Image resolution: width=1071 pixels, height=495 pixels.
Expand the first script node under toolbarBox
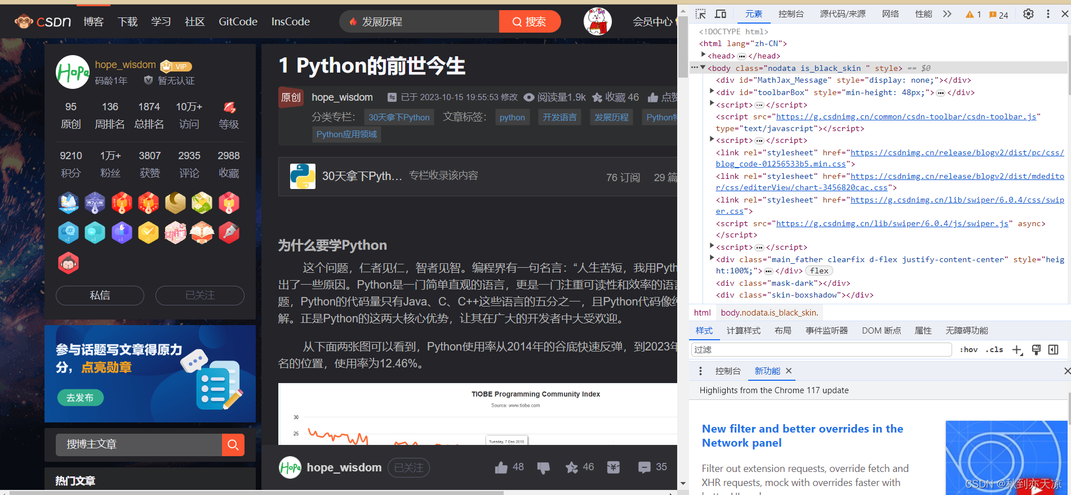[712, 103]
